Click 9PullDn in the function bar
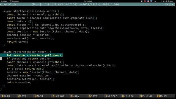This screenshot has width=176, height=99. point(146,96)
